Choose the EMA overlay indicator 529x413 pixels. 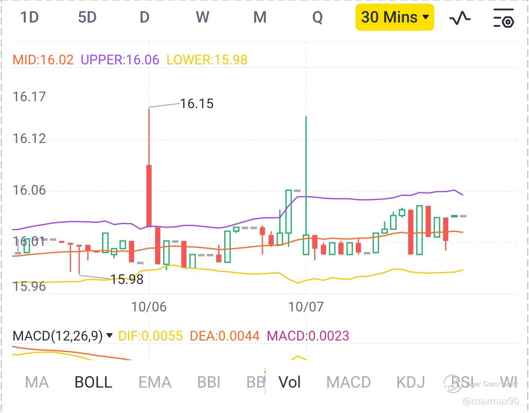click(x=155, y=382)
